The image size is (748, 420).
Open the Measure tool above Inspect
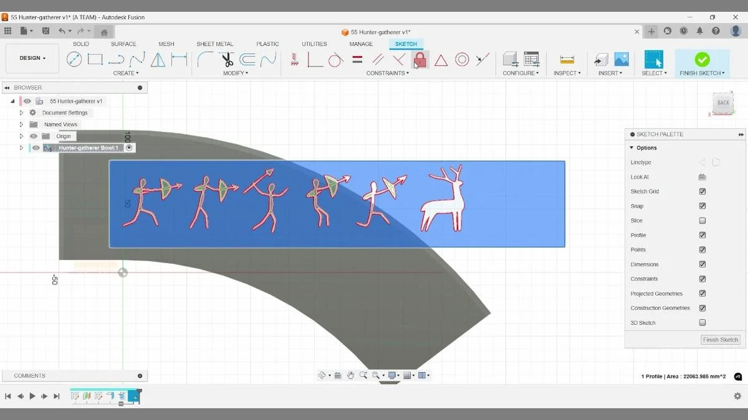[x=565, y=59]
